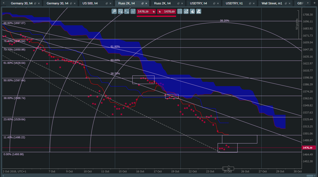The width and height of the screenshot is (318, 177).
Task: Detach the active Russ 2K, h4 chart
Action: pyautogui.click(x=142, y=4)
